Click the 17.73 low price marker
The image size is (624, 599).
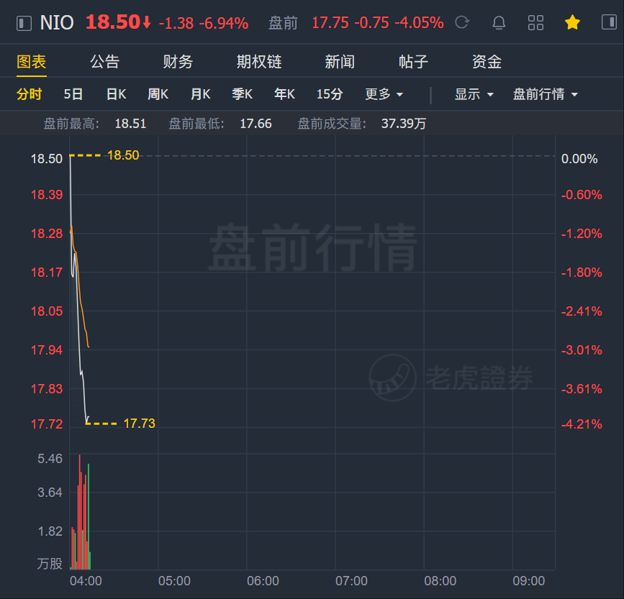(140, 424)
